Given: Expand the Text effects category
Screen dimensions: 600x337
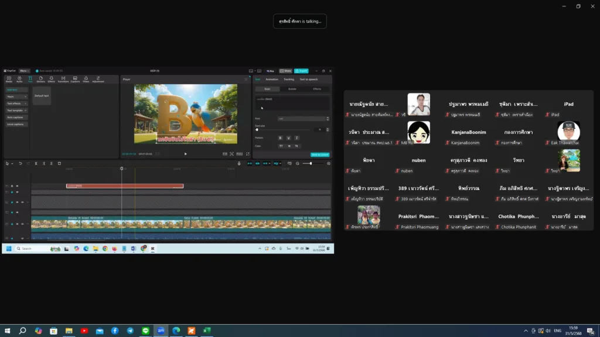Looking at the screenshot, I should point(16,103).
